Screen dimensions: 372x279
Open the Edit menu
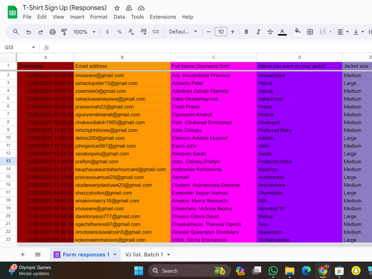(42, 17)
